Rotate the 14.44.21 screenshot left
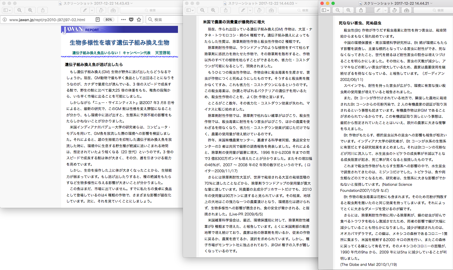Image resolution: width=453 pixels, height=270 pixels. (394, 10)
